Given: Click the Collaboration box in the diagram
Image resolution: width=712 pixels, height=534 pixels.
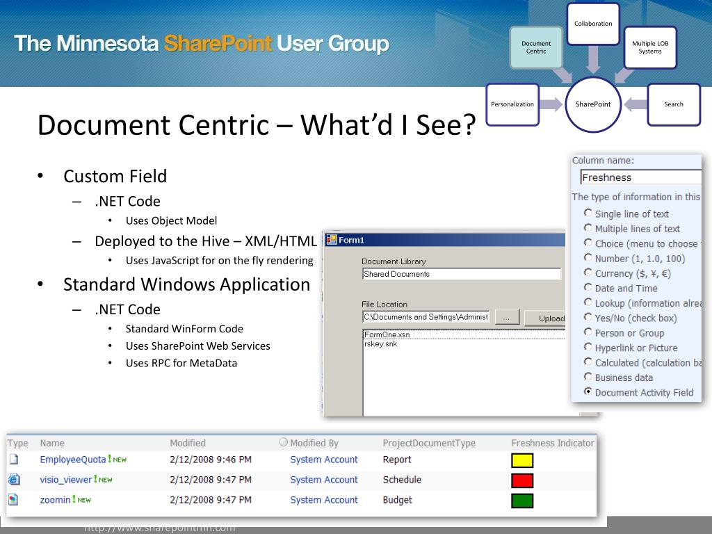Looking at the screenshot, I should [x=593, y=24].
